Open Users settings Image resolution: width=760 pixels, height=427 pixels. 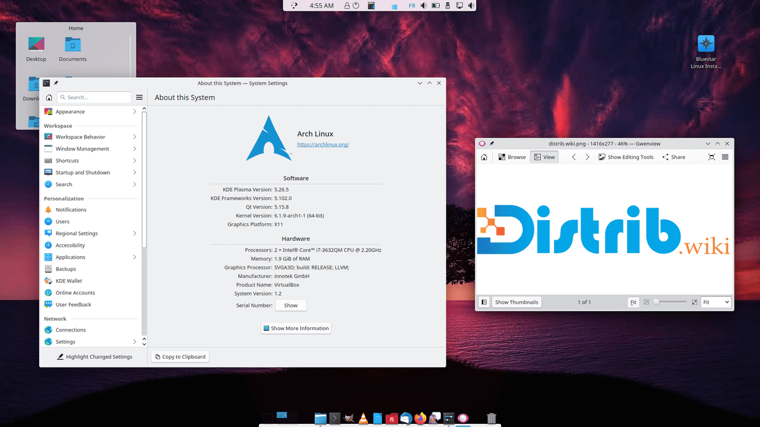click(x=91, y=222)
